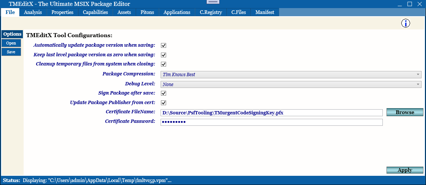The width and height of the screenshot is (426, 185).
Task: Toggle automatically update package version checkbox
Action: point(164,45)
